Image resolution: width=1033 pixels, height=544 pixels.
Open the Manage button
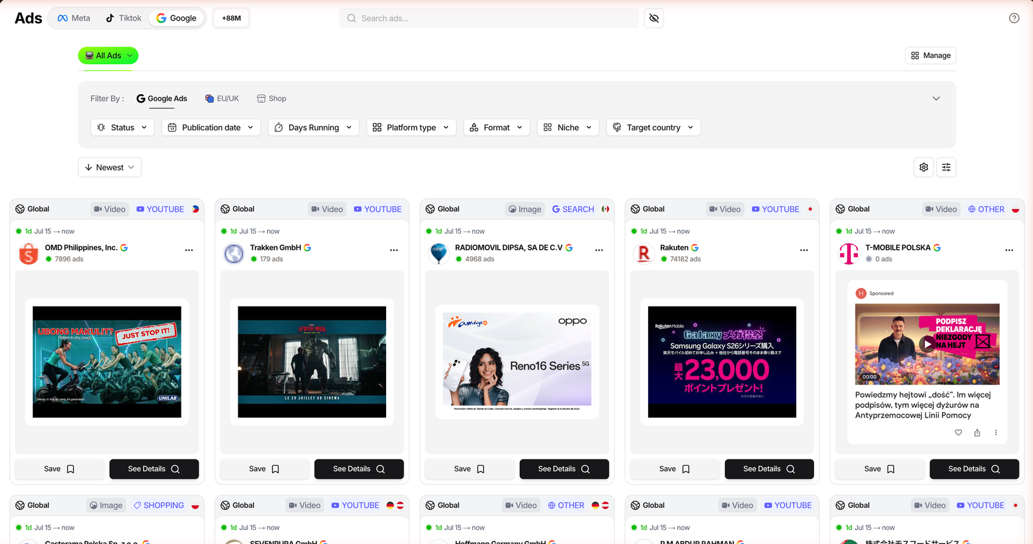[930, 55]
